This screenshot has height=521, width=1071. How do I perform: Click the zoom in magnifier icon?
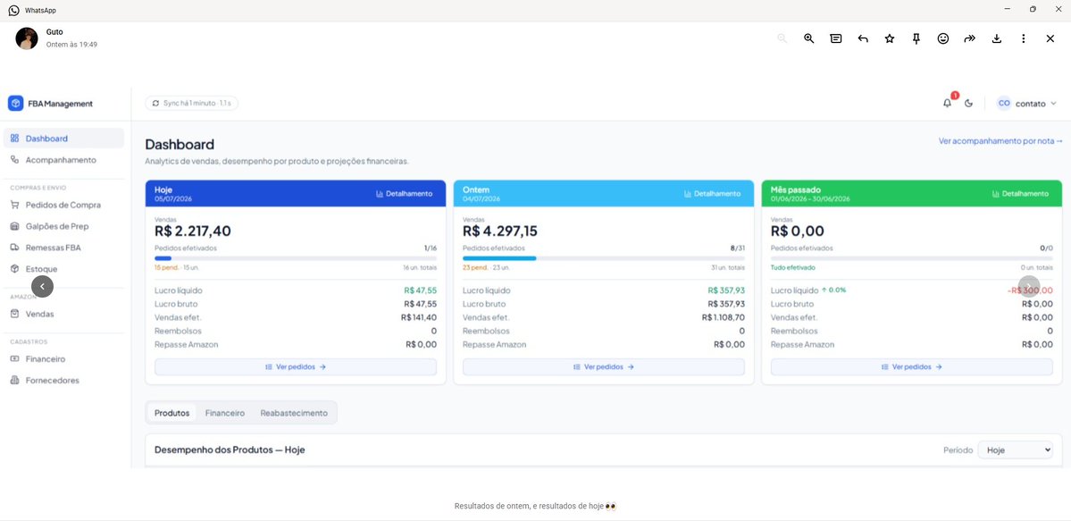[808, 39]
